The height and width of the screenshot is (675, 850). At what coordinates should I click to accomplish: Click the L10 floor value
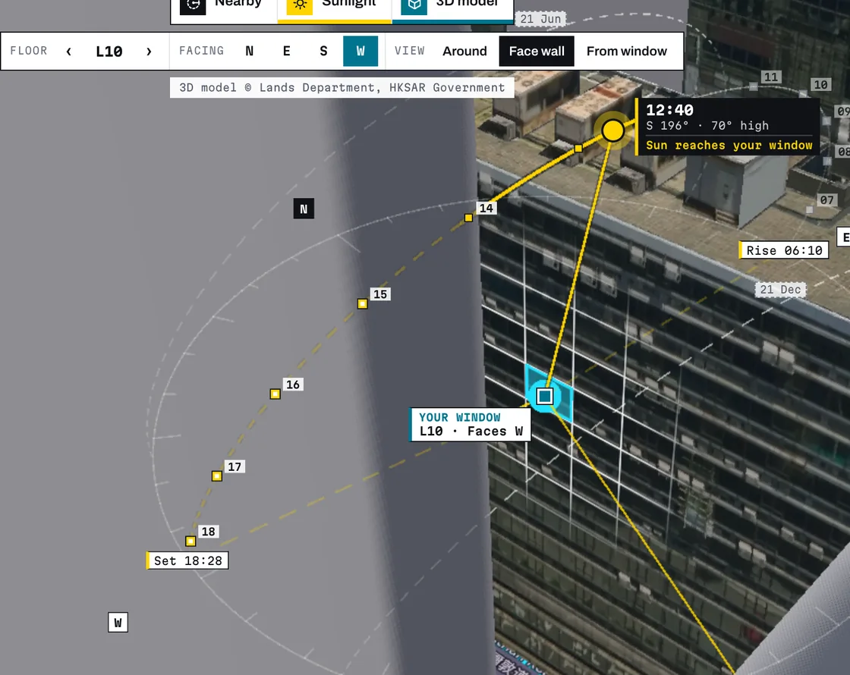pos(109,52)
